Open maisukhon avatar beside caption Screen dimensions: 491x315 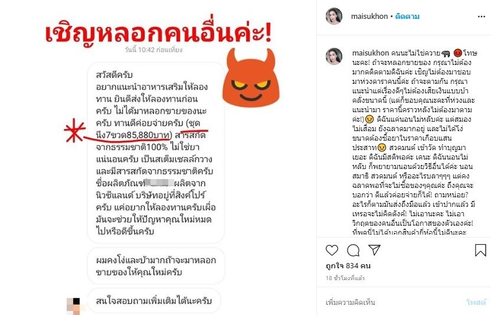[334, 56]
